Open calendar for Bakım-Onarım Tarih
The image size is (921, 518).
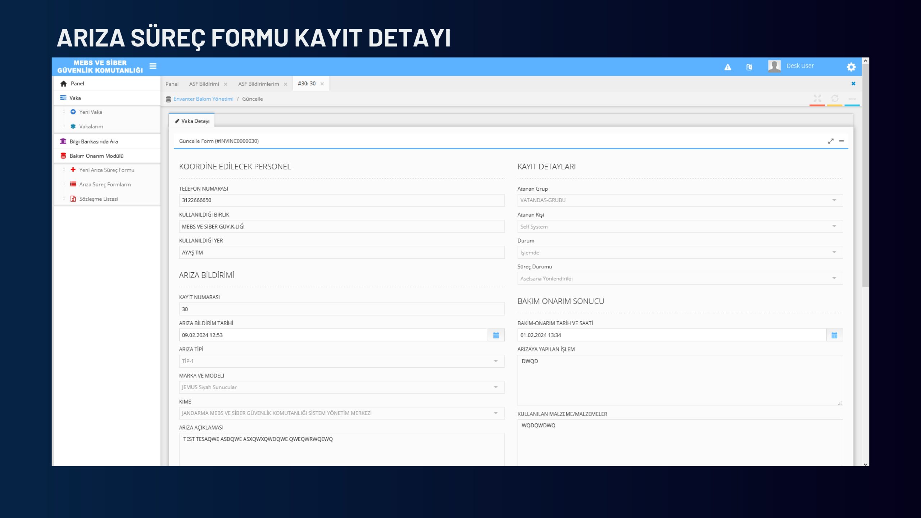click(x=834, y=335)
